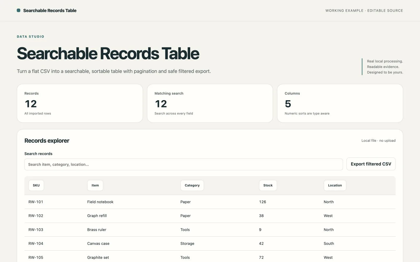The width and height of the screenshot is (420, 262).
Task: Click the Matching search card
Action: pos(210,103)
